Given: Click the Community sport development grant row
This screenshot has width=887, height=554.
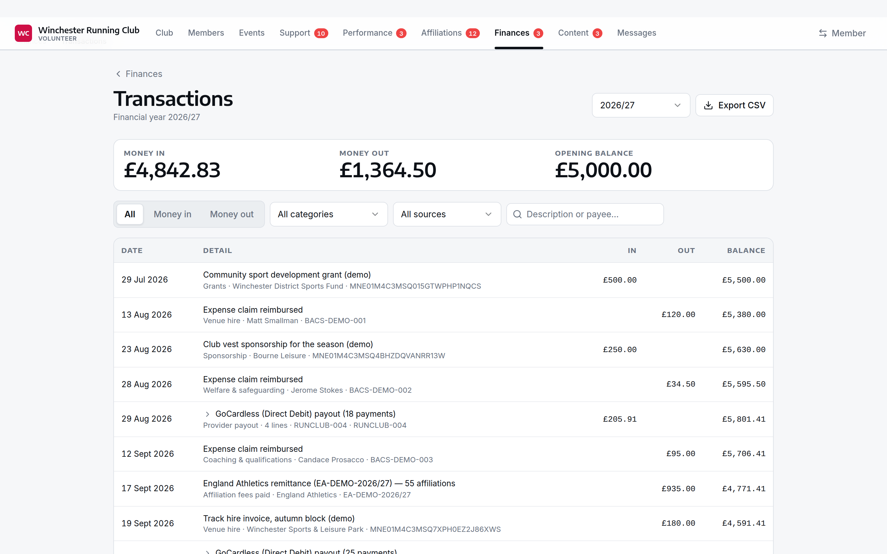Looking at the screenshot, I should [443, 280].
